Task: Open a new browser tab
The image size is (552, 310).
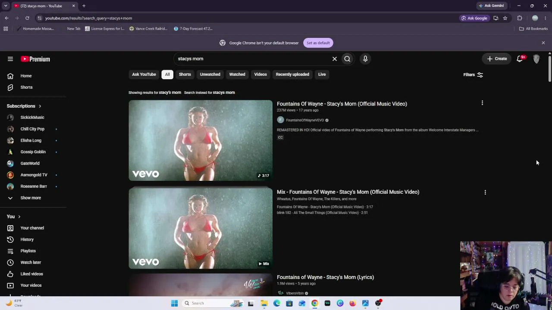Action: pos(84,6)
